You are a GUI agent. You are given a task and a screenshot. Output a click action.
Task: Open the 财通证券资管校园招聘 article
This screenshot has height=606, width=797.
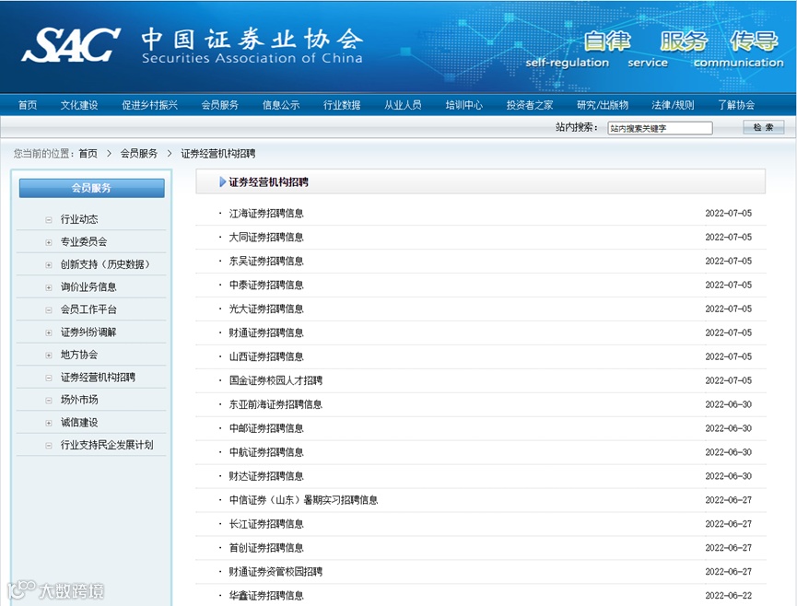coord(275,571)
